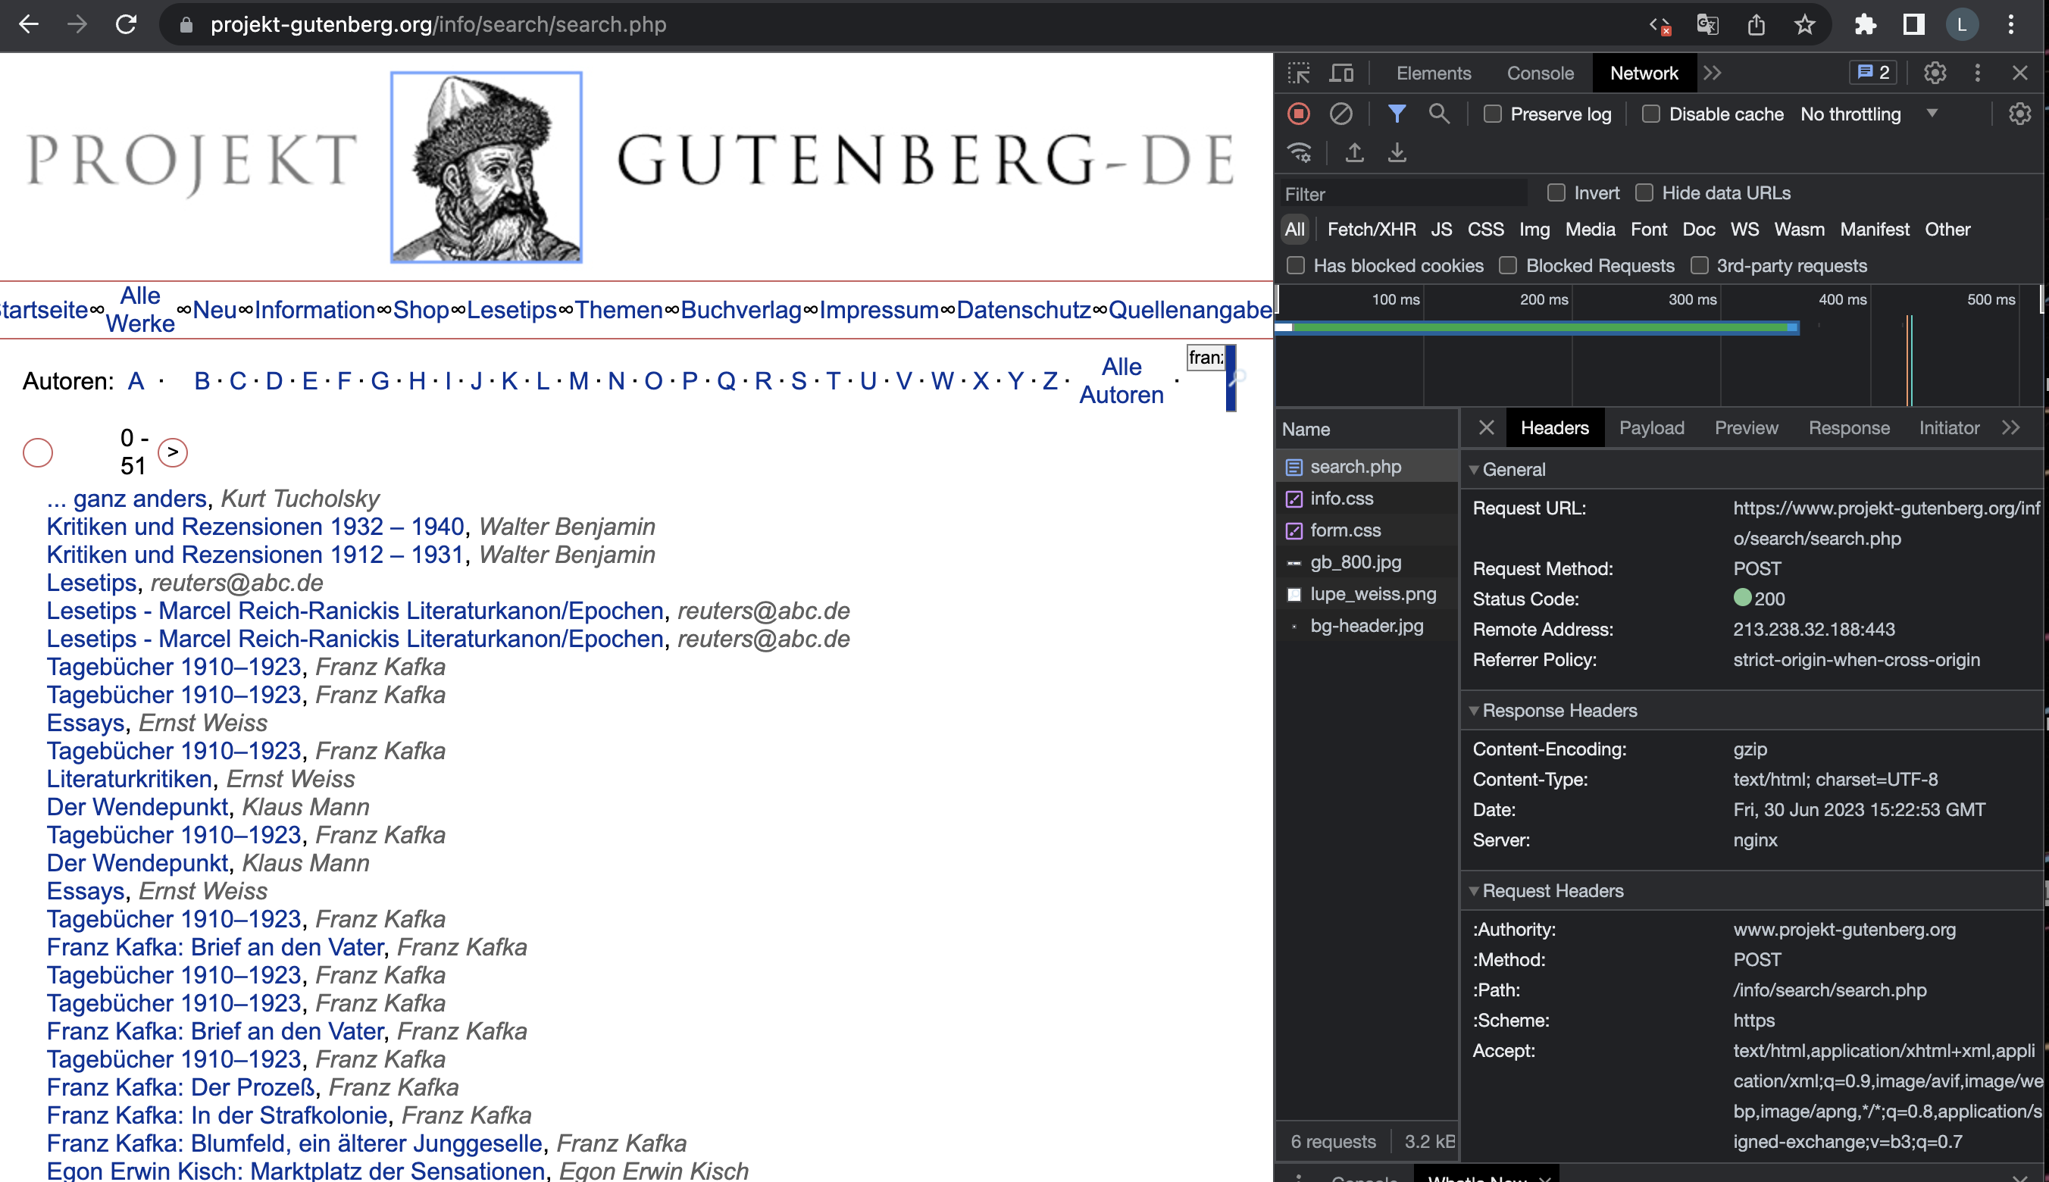2049x1182 pixels.
Task: Check the Blocked Requests checkbox
Action: tap(1507, 266)
